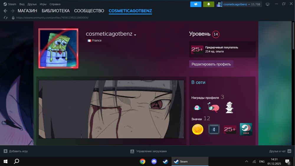Screen dimensions: 295x166
Task: Open the 25+ featured badge icon
Action: coord(197,49)
